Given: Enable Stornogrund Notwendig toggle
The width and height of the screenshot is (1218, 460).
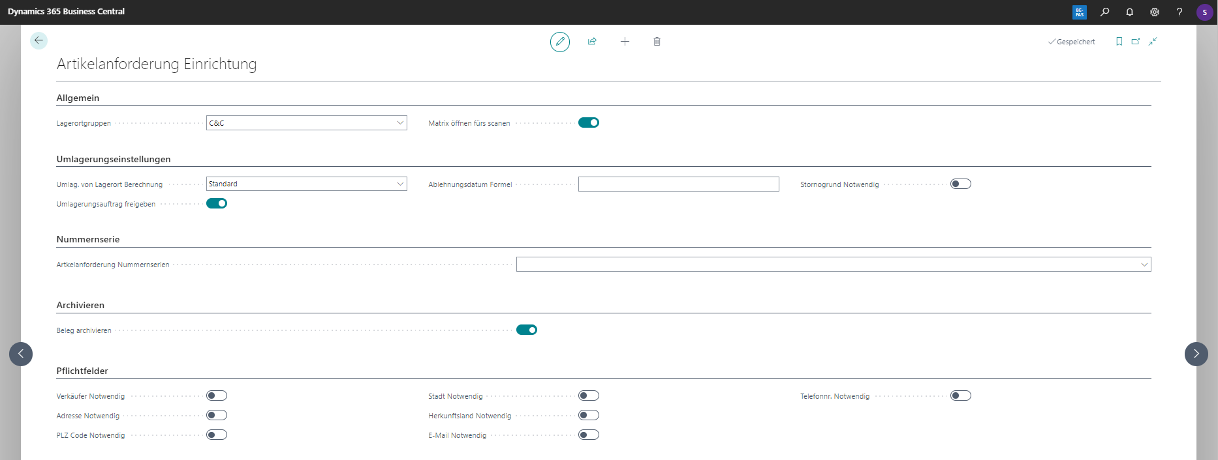Looking at the screenshot, I should [x=960, y=184].
